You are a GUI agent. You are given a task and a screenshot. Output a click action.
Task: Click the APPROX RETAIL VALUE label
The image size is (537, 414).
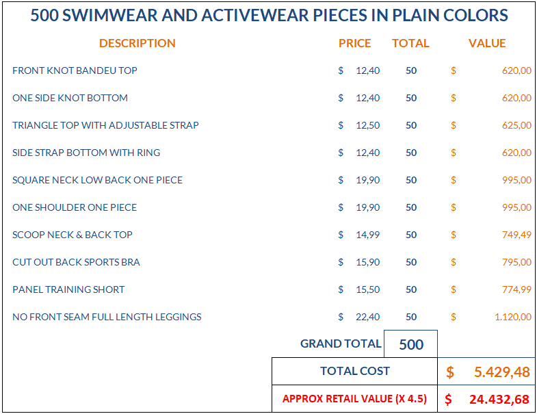(354, 399)
